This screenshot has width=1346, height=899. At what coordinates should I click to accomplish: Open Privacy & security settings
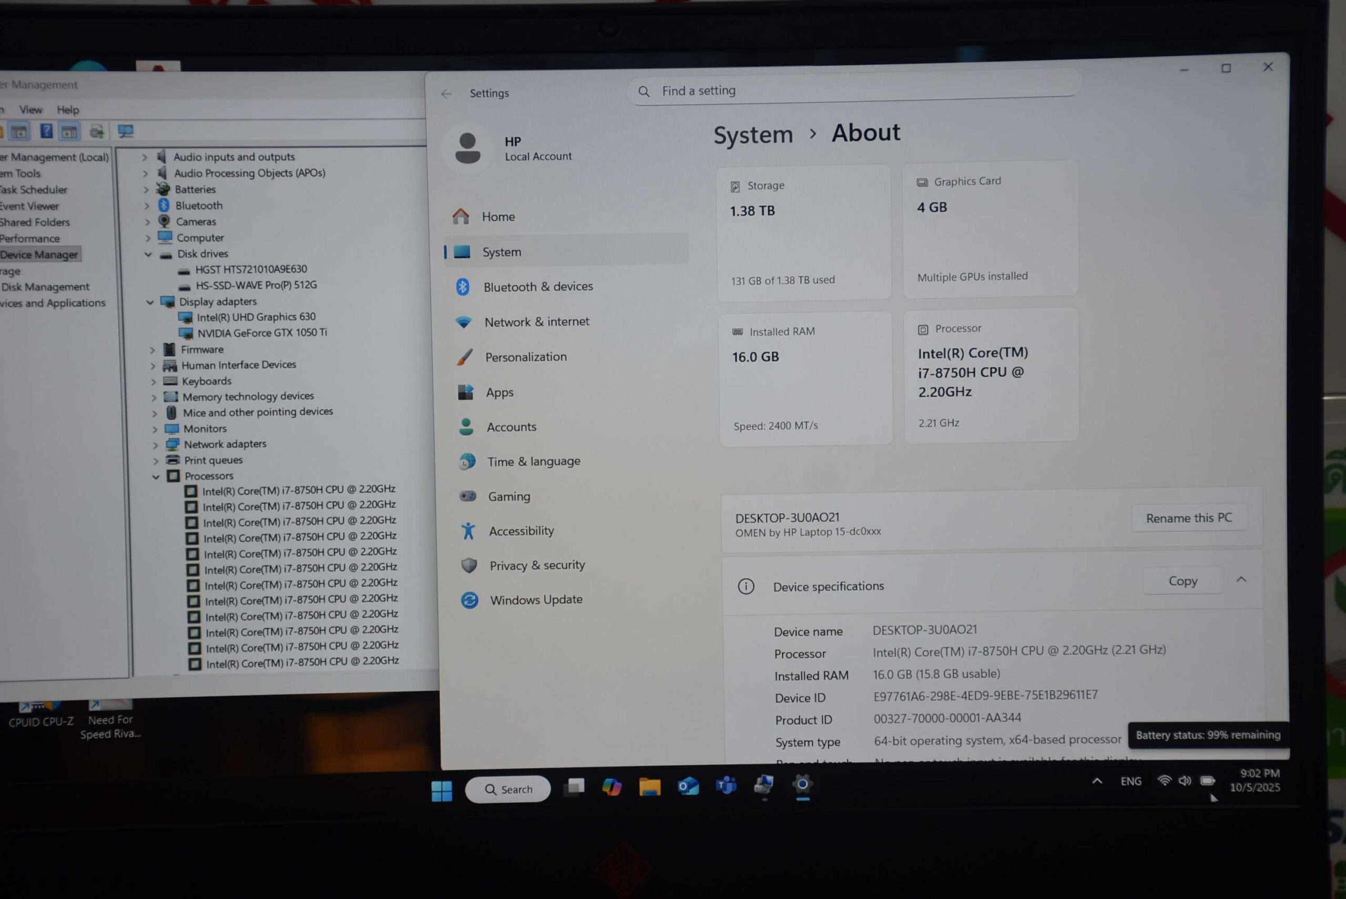pos(536,565)
